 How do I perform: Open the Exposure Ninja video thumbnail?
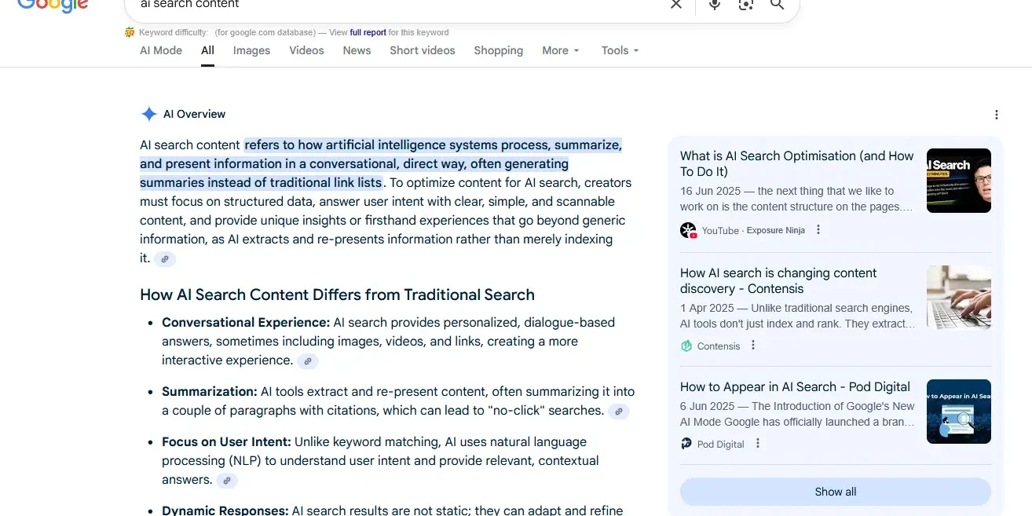(x=958, y=181)
